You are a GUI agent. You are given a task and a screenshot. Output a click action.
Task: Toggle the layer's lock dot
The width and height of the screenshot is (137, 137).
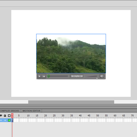(5, 120)
